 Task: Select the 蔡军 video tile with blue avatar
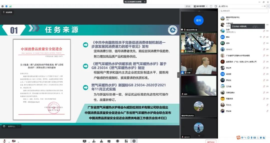click(199, 21)
